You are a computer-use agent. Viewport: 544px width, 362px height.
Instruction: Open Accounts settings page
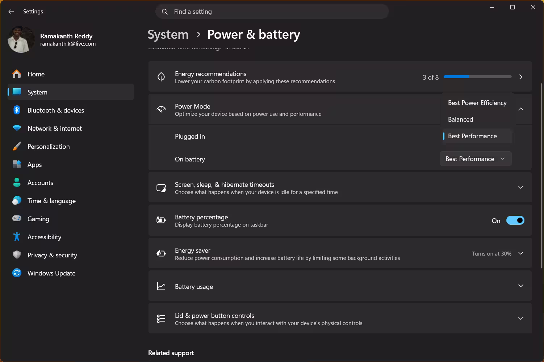point(71,182)
